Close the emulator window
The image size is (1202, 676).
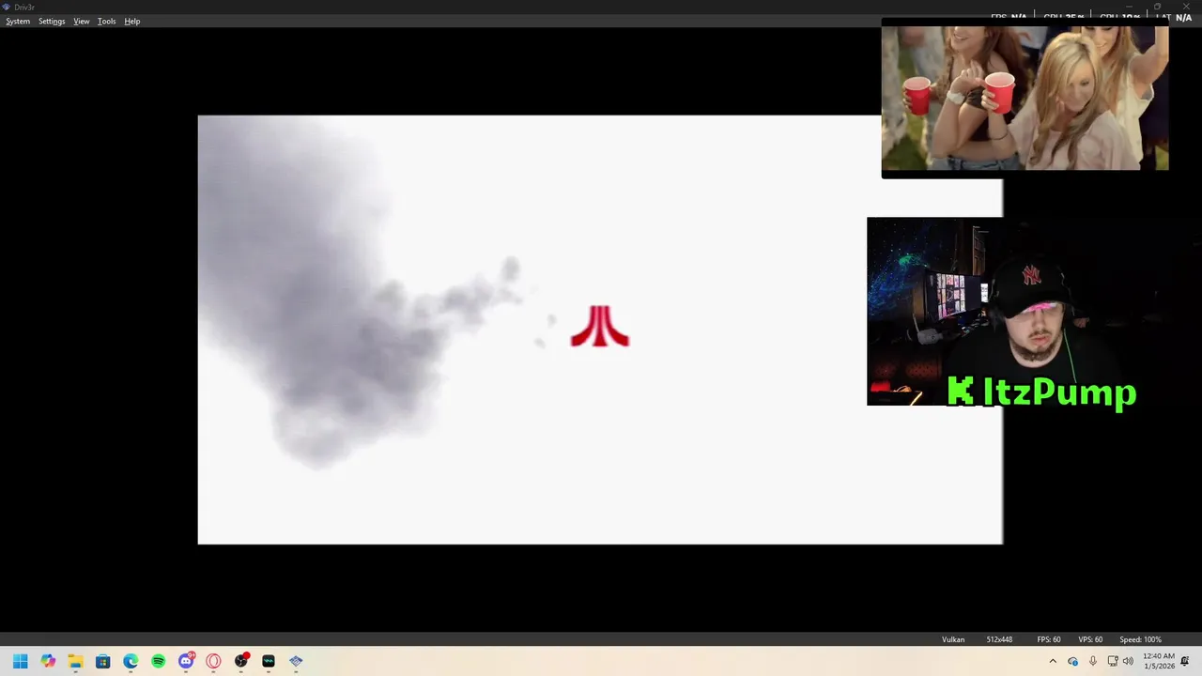(x=1186, y=7)
